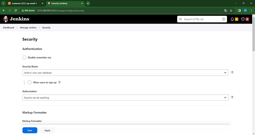Click the Manage Jenkins breadcrumb chevron
This screenshot has width=255, height=135.
[x=39, y=28]
